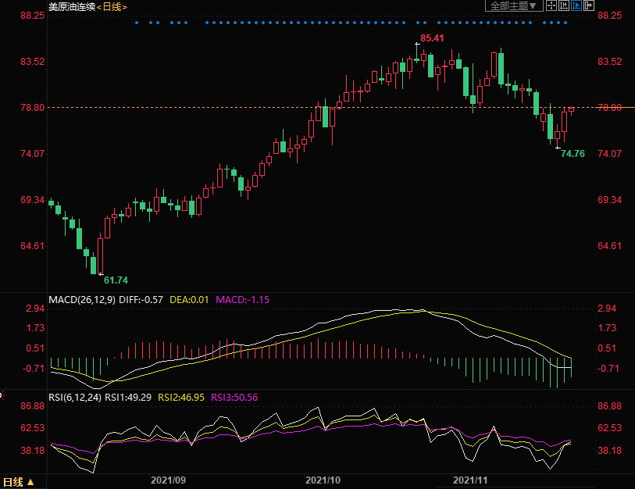Click the RSI(6,12,24) indicator label
Screen dimensions: 635x489
75,398
